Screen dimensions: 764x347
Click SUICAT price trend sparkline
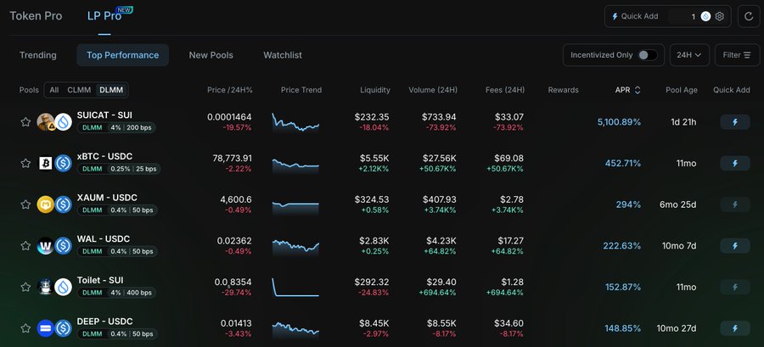295,122
